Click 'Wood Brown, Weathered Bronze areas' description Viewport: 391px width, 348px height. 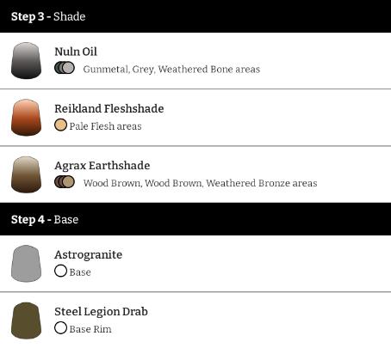pos(201,183)
